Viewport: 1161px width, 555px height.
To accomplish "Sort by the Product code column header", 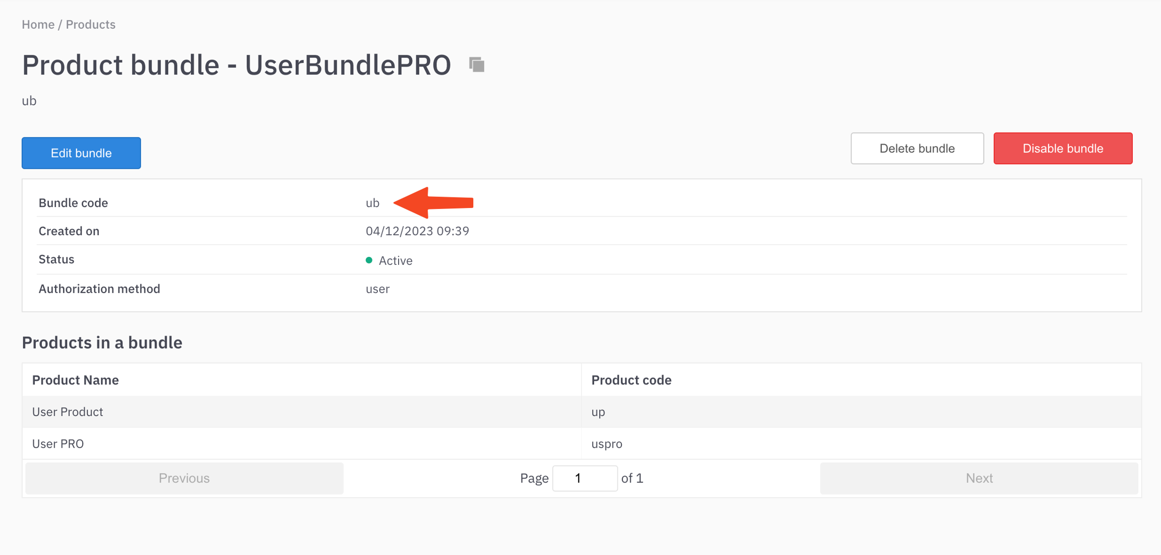I will click(x=631, y=380).
